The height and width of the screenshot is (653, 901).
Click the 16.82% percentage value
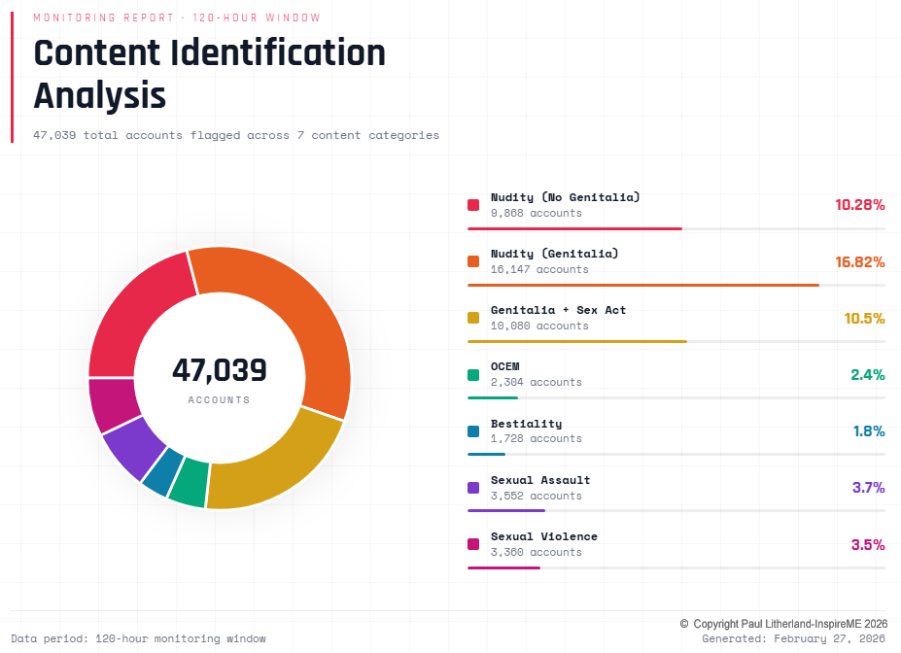point(859,262)
